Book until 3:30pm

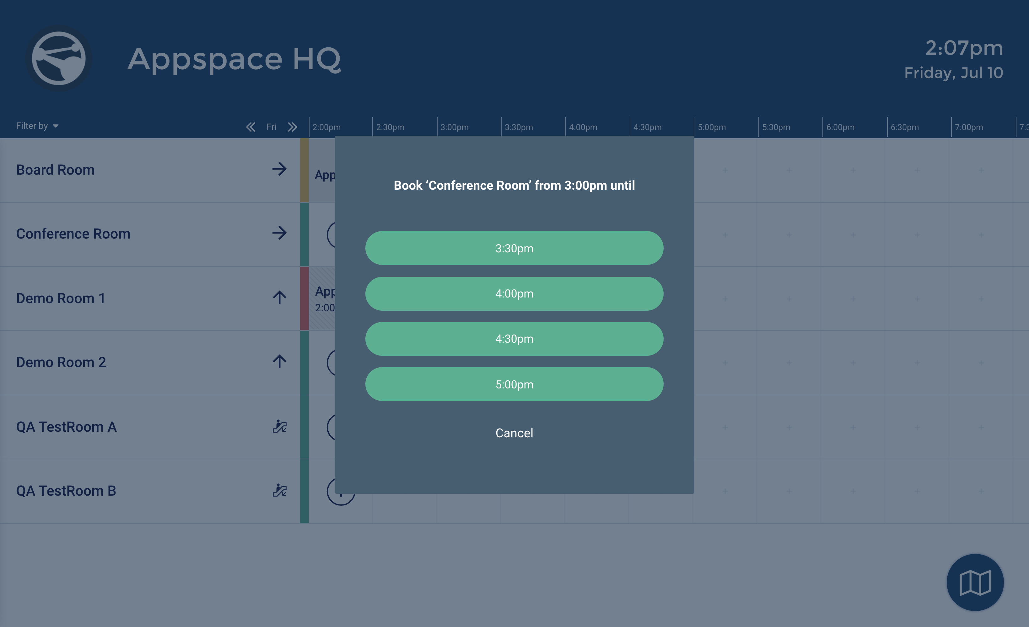514,248
